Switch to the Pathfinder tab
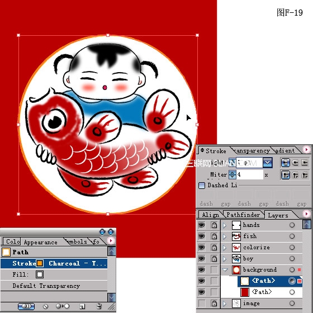Viewport: 313px width, 313px height. click(x=243, y=215)
